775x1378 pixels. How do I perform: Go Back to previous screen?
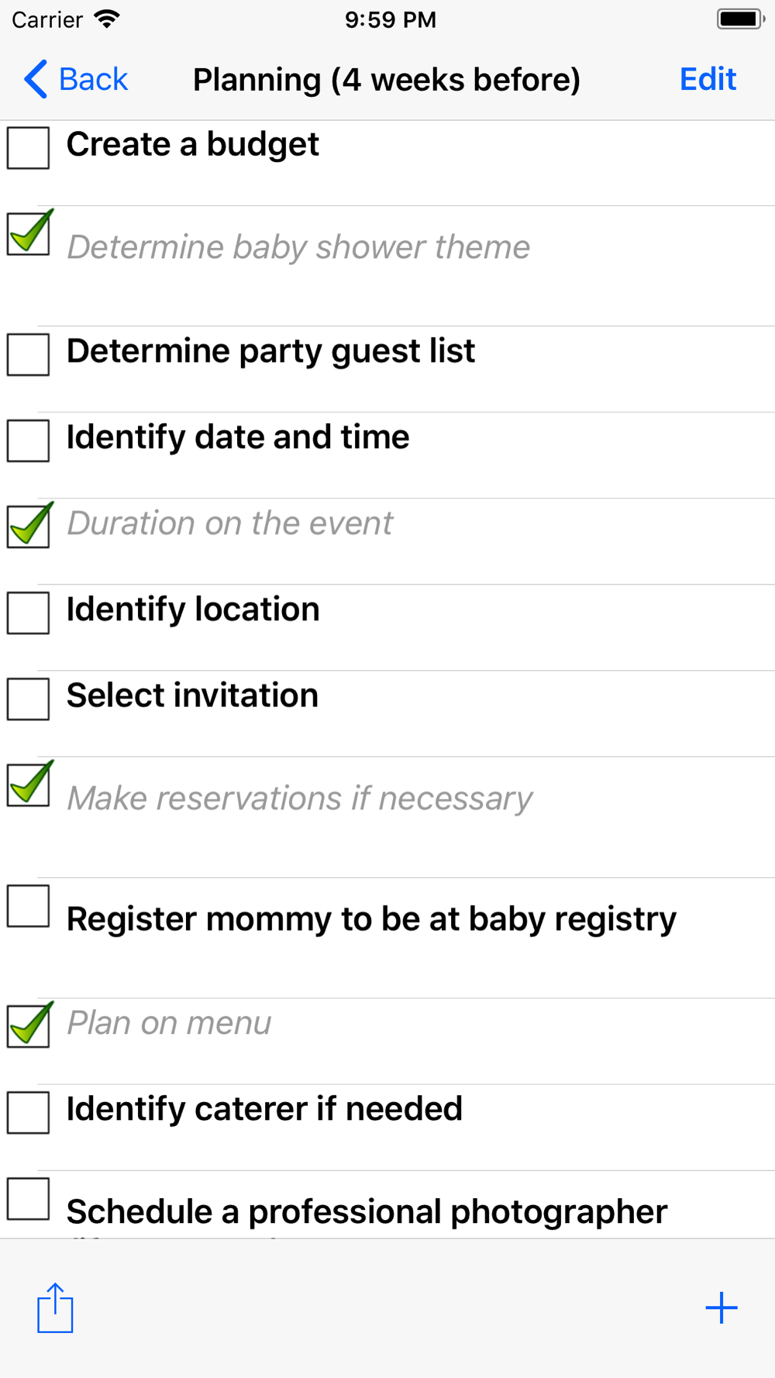pos(76,79)
